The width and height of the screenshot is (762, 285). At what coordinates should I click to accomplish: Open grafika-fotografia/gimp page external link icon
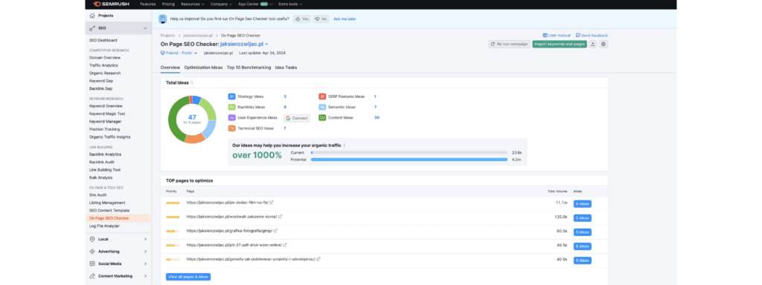click(x=275, y=231)
